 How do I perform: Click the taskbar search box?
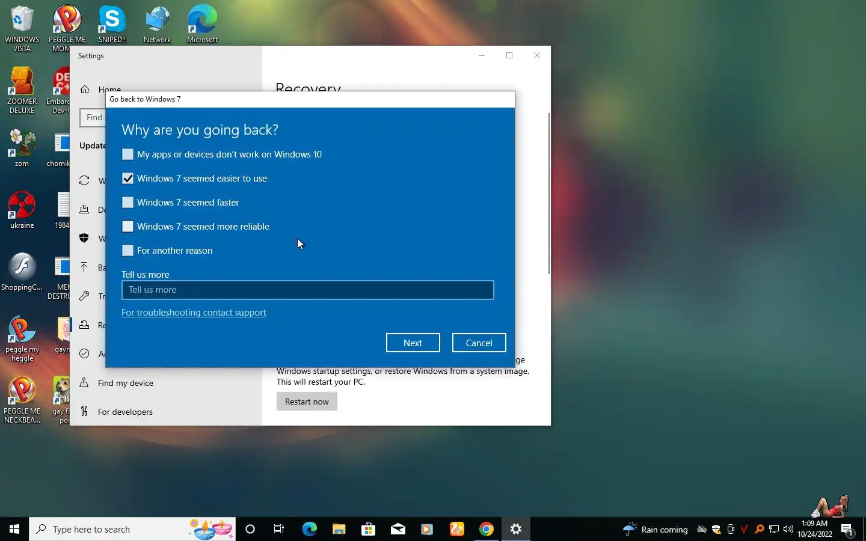pyautogui.click(x=132, y=529)
